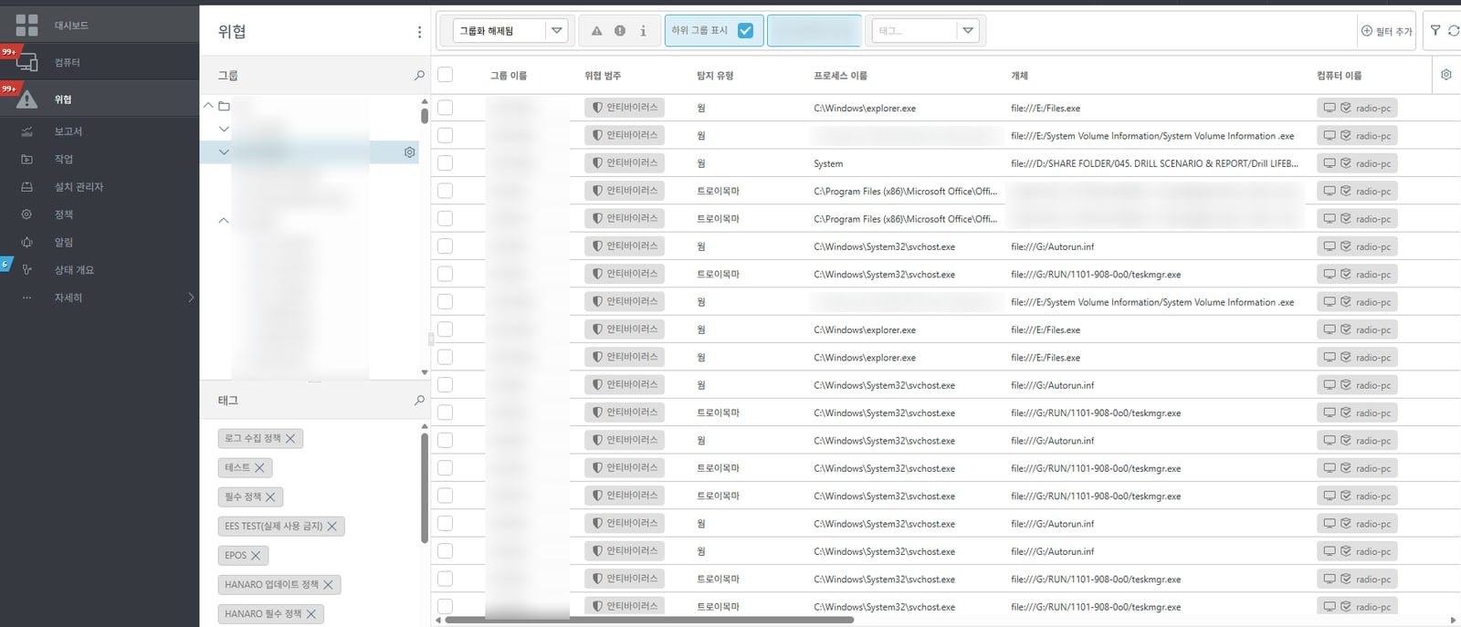Click the tag list vertical scrollbar

click(425, 488)
